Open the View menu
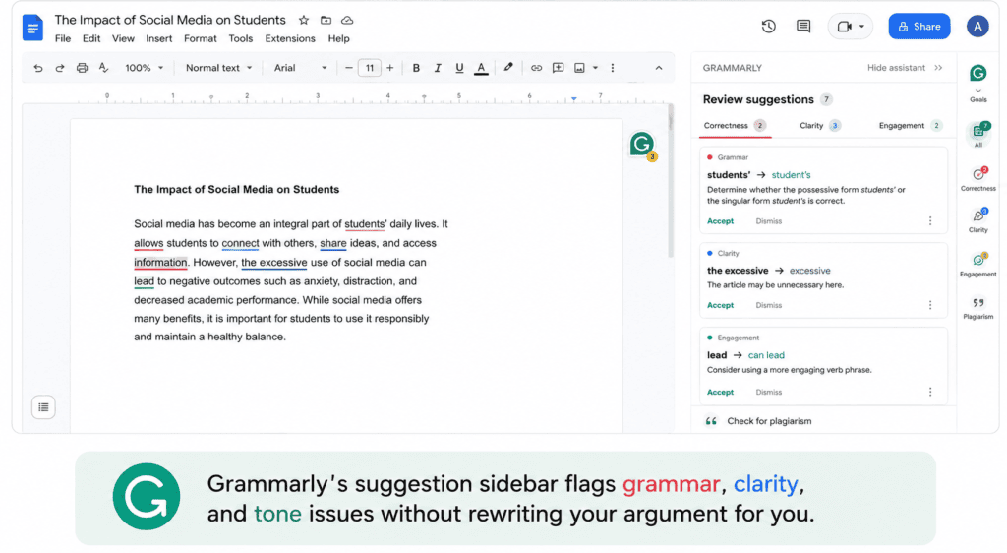This screenshot has height=553, width=1007. [x=123, y=38]
